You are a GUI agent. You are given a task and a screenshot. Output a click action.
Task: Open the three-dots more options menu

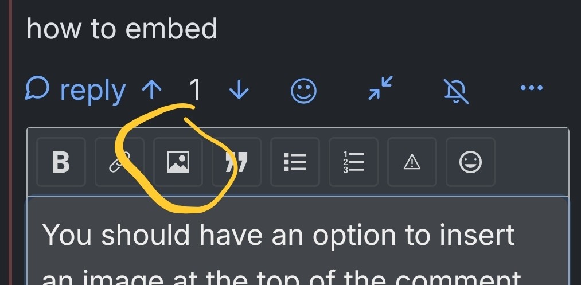[531, 88]
